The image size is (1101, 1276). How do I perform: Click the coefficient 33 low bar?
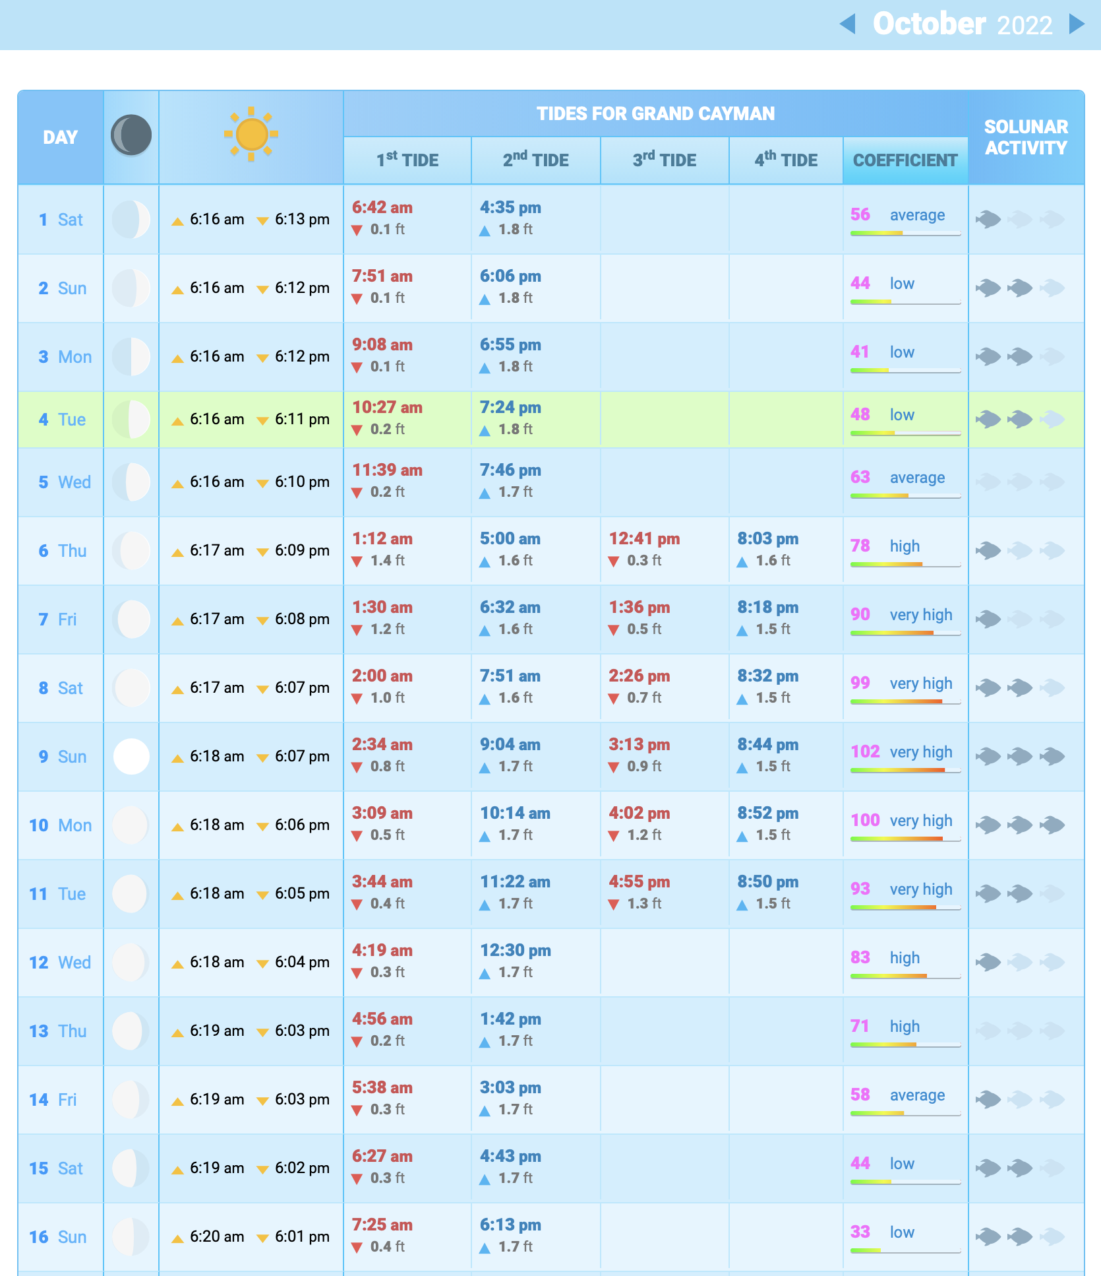coord(905,1250)
